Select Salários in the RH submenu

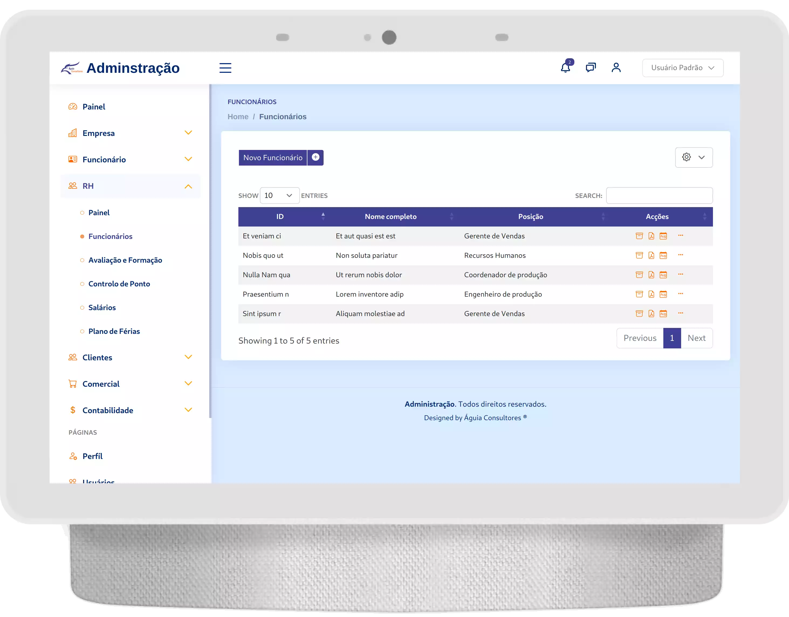pyautogui.click(x=102, y=307)
